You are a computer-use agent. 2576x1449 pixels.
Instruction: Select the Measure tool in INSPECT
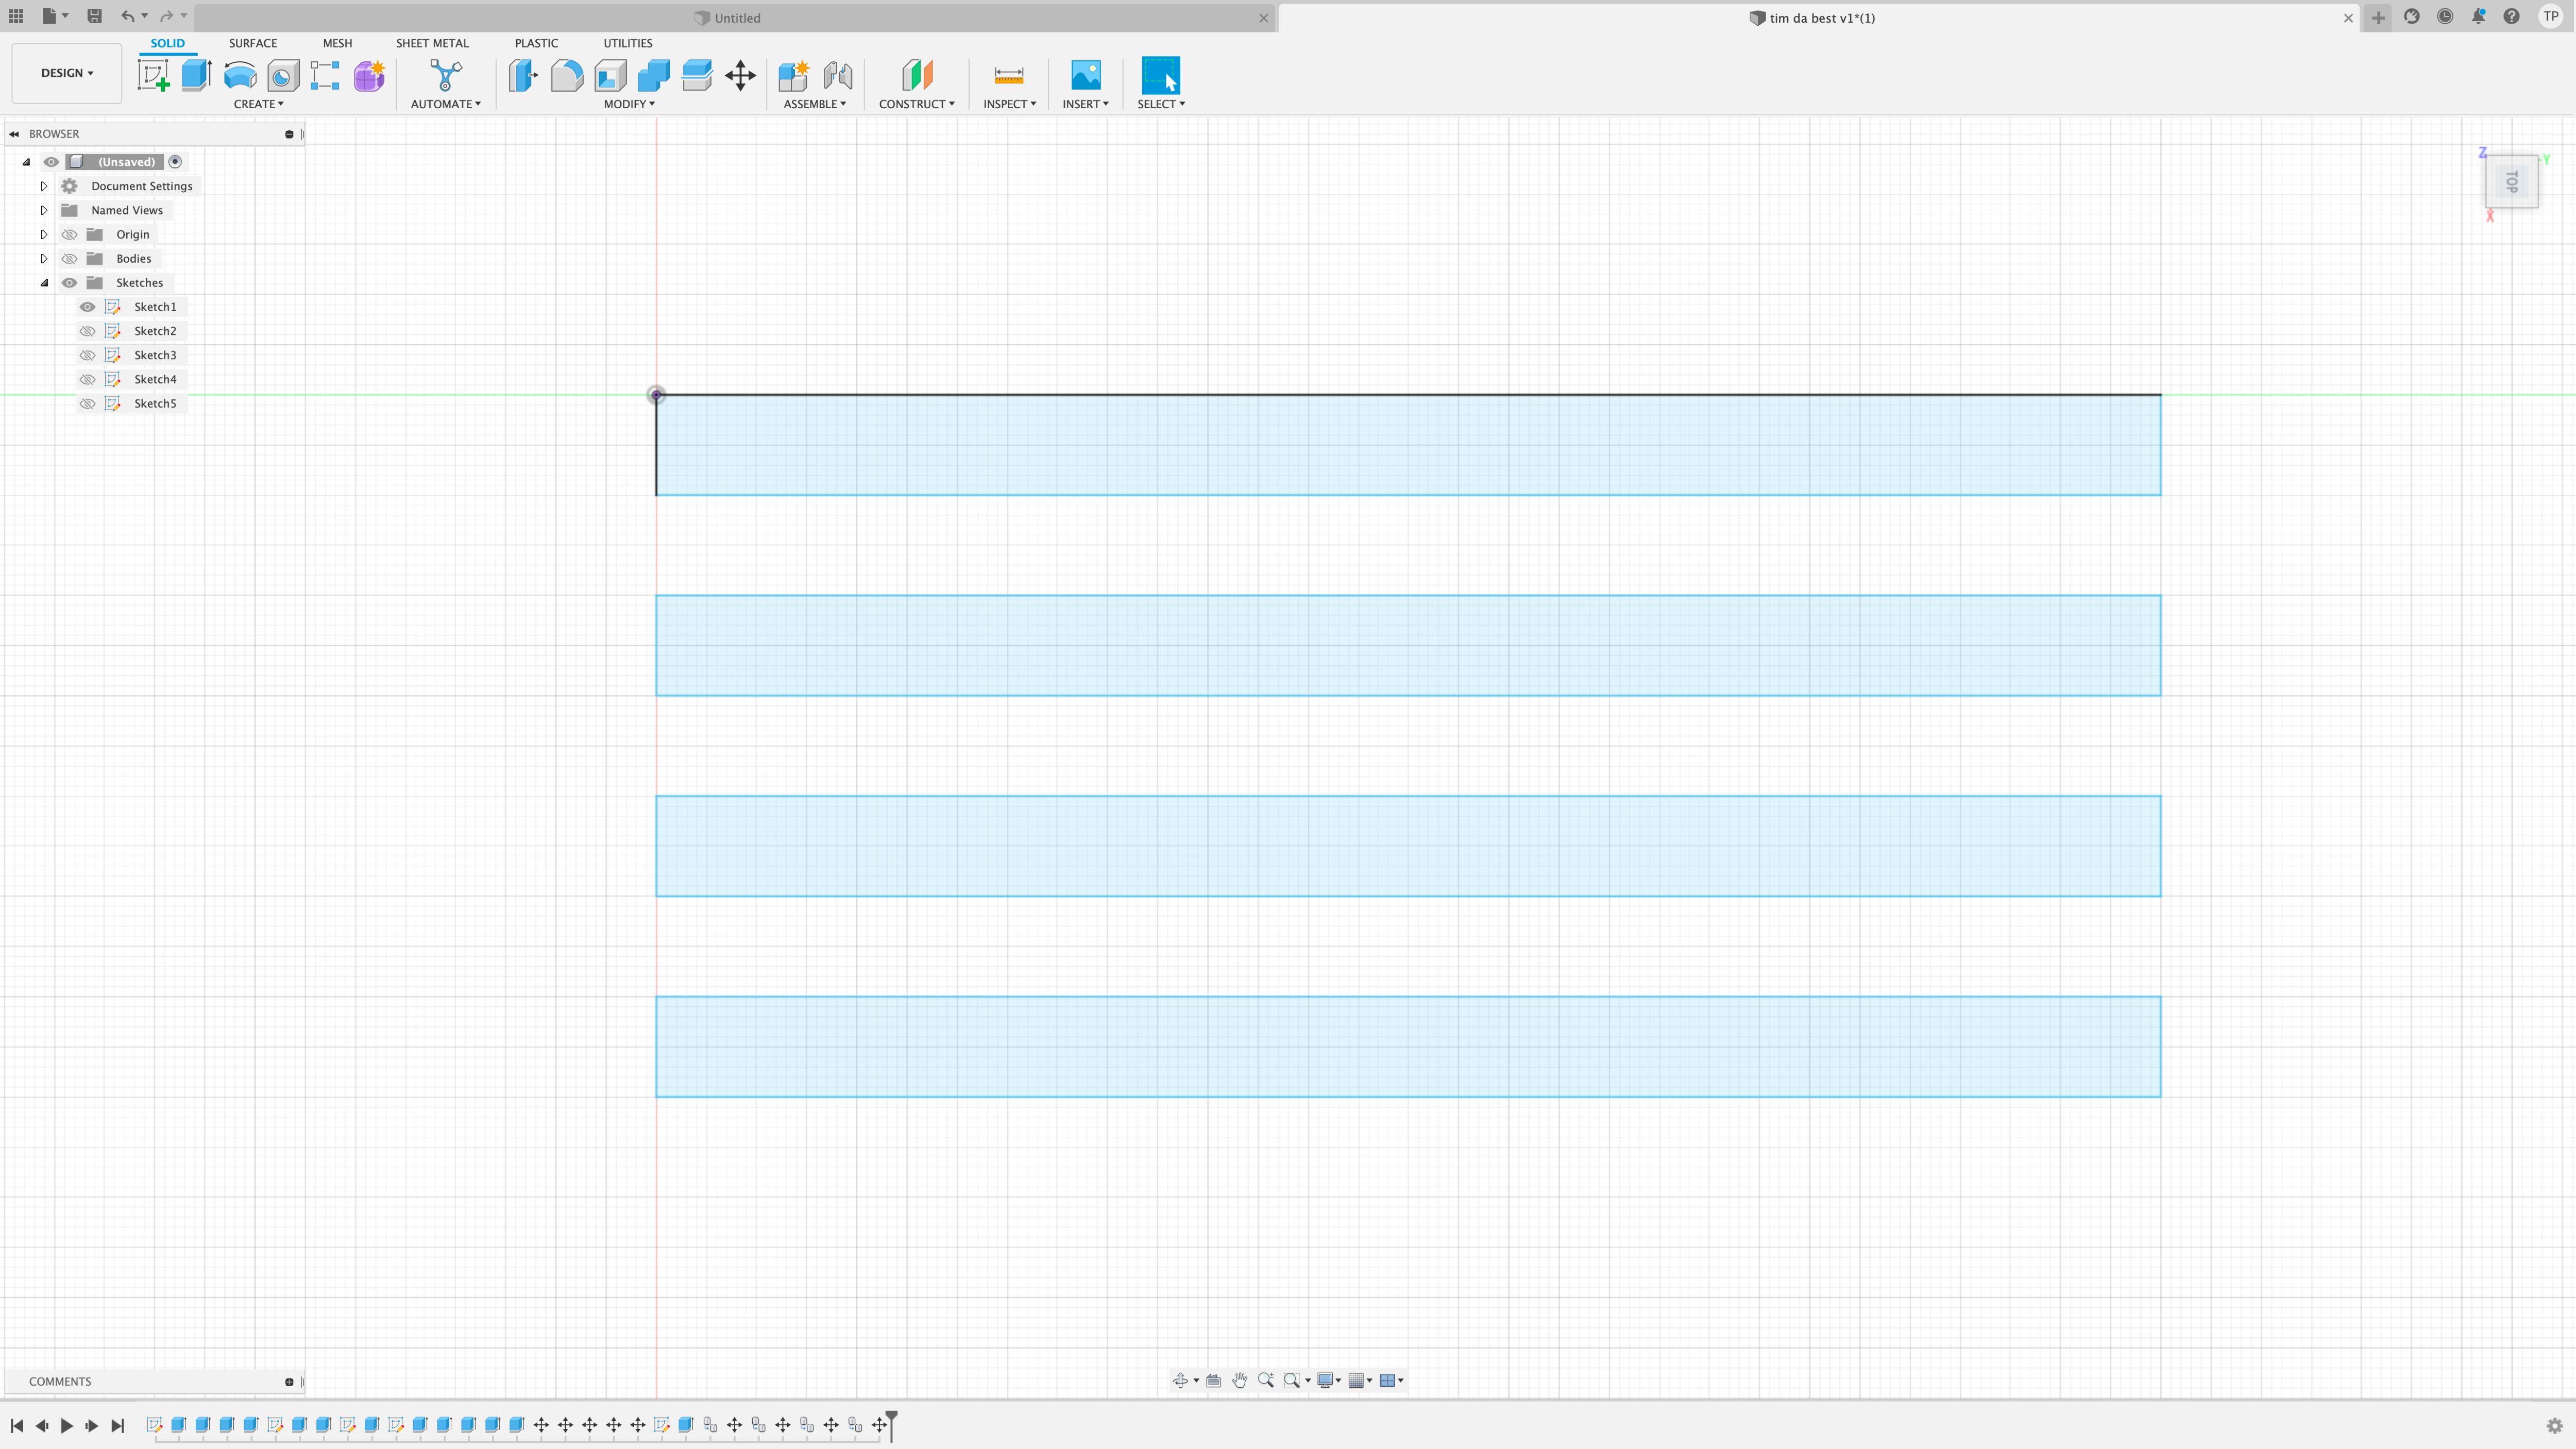click(1007, 74)
